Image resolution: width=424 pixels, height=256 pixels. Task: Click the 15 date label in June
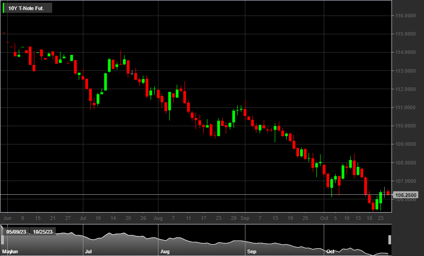coord(38,218)
